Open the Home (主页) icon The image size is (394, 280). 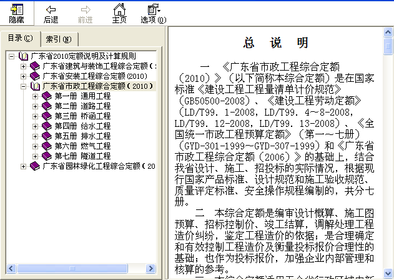click(119, 14)
